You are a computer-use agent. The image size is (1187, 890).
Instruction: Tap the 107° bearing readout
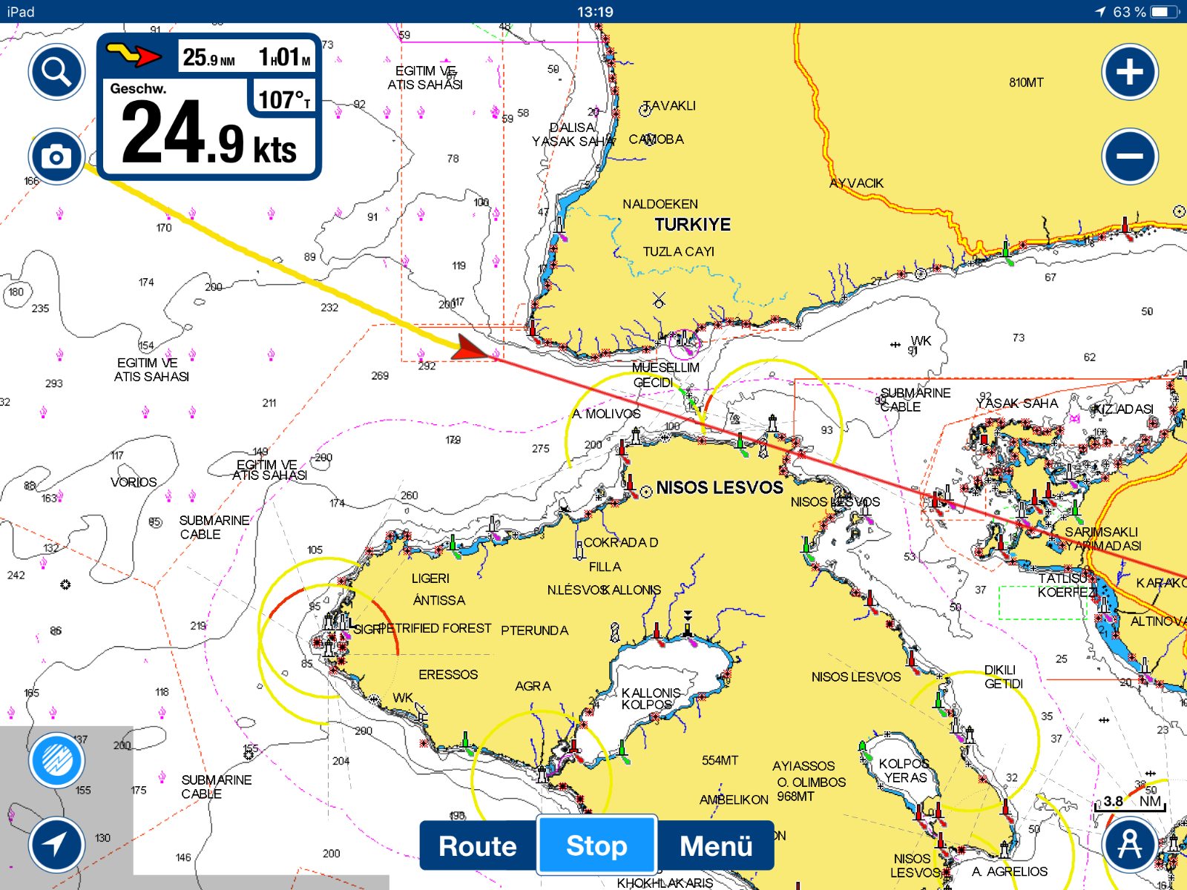(x=284, y=99)
